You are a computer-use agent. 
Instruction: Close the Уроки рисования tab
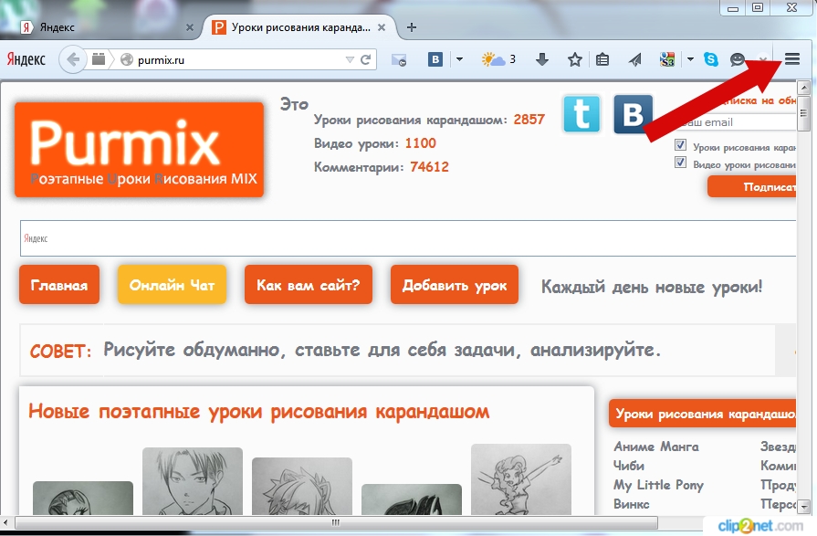click(382, 27)
